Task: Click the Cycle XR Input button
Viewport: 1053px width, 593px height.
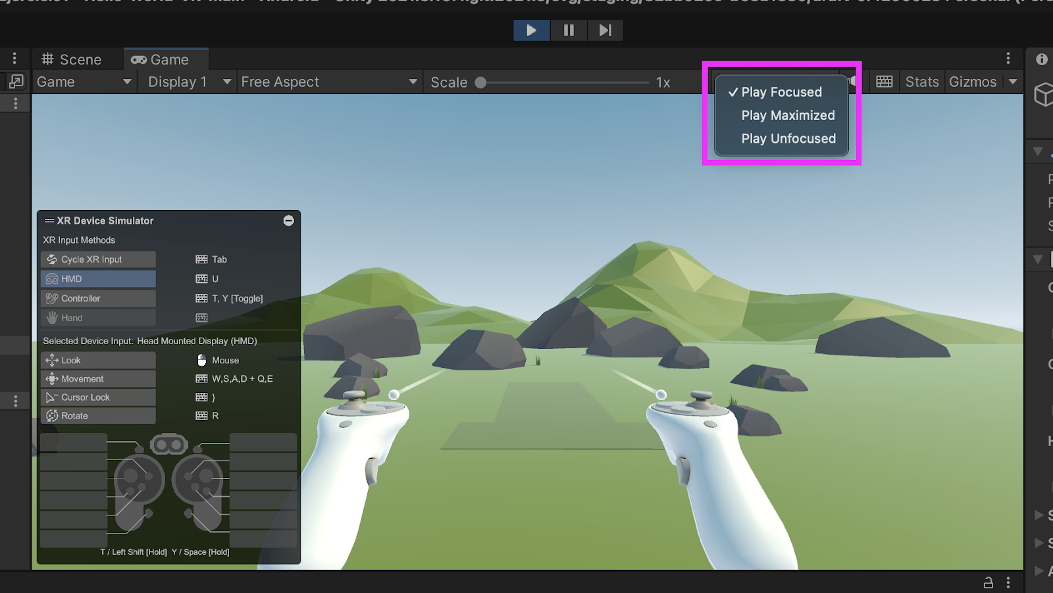Action: click(99, 259)
